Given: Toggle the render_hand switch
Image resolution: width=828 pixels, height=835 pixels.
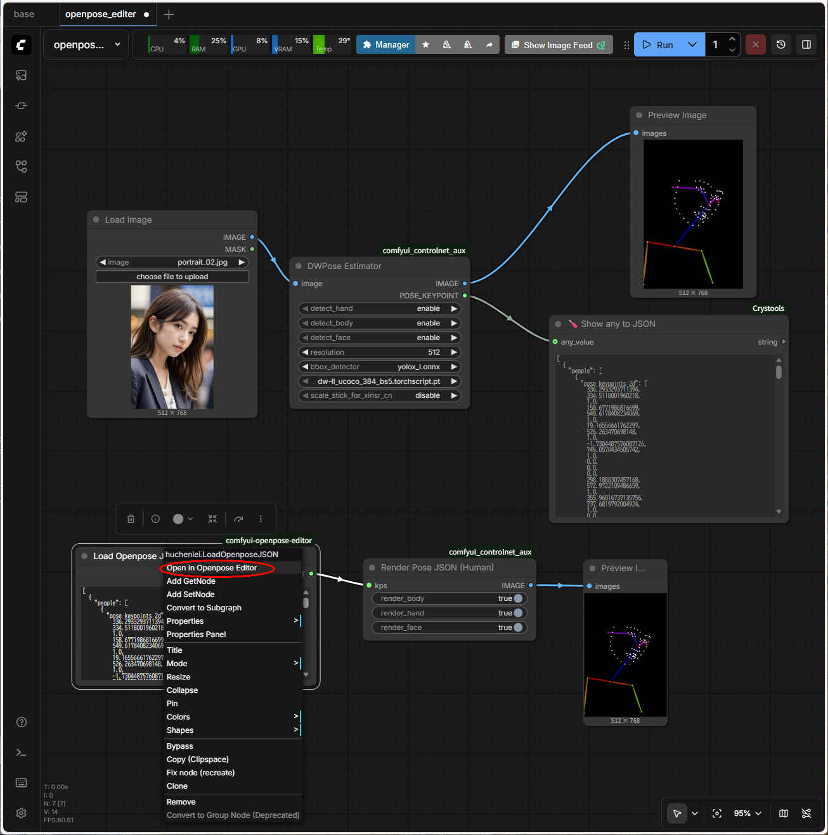Looking at the screenshot, I should coord(517,613).
